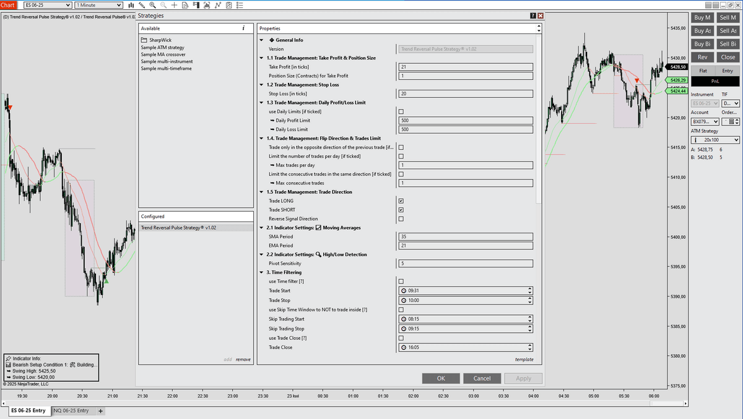Viewport: 743px width, 419px height.
Task: Select Sample MA crossover strategy
Action: (163, 54)
